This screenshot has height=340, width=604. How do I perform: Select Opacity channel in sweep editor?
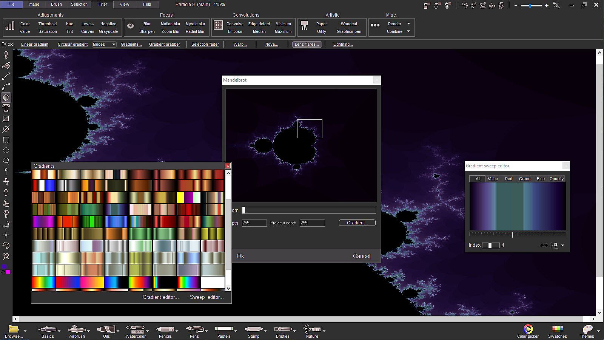tap(556, 179)
